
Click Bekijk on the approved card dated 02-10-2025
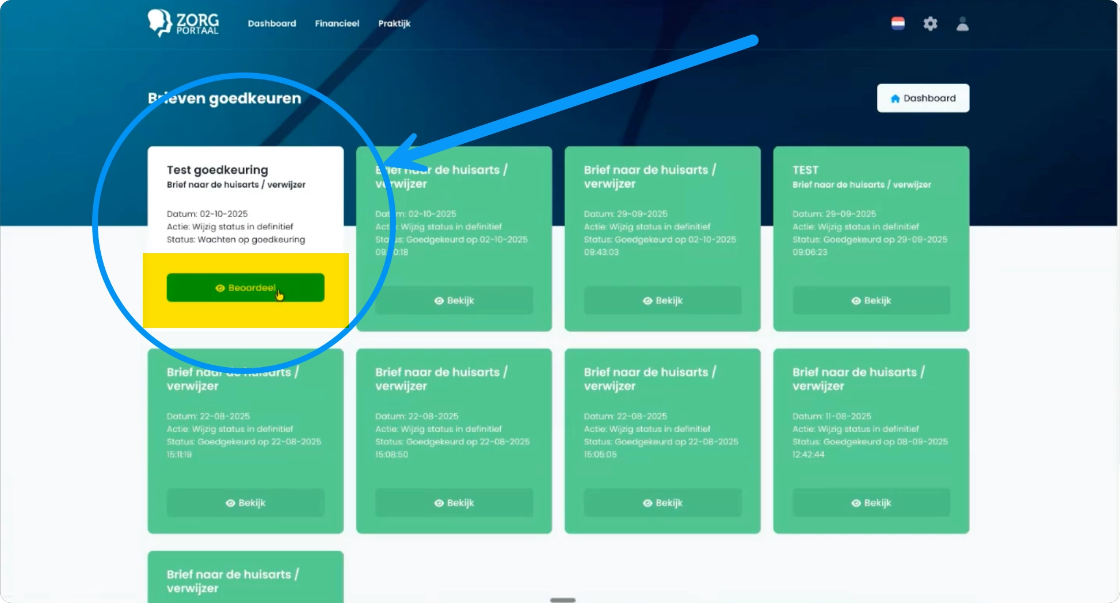pyautogui.click(x=454, y=300)
